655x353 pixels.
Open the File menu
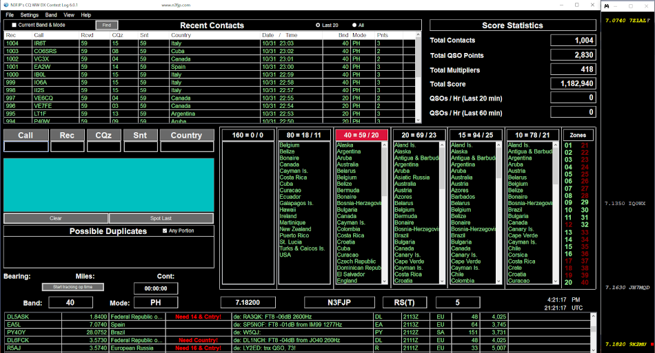click(x=10, y=15)
